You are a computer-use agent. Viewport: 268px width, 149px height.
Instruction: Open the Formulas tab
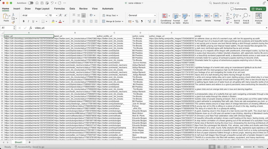(59, 9)
